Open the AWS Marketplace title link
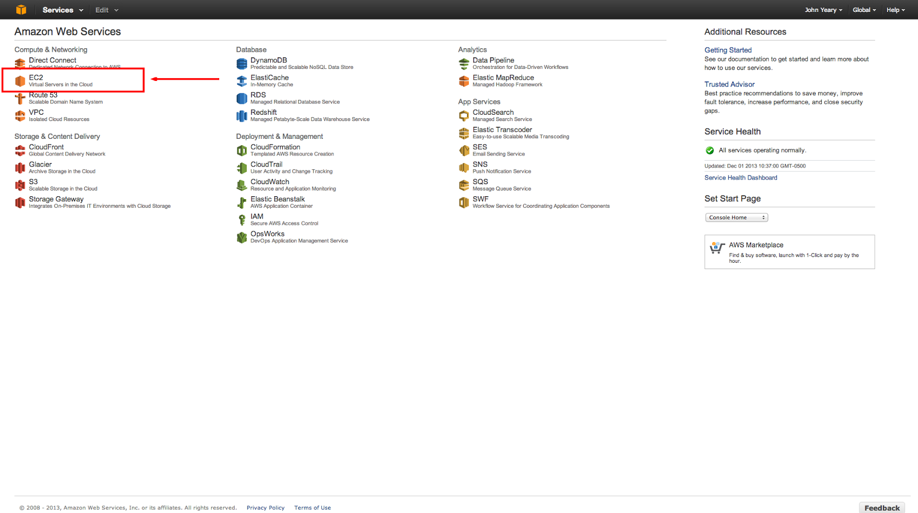This screenshot has width=918, height=513. 756,245
